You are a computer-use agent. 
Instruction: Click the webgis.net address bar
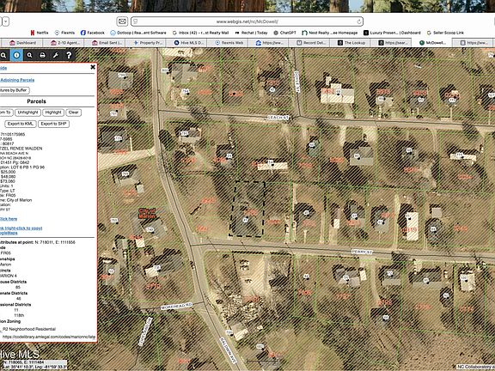coord(247,21)
